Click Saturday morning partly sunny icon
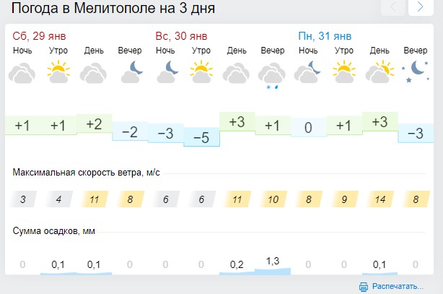This screenshot has width=443, height=294. 58,72
